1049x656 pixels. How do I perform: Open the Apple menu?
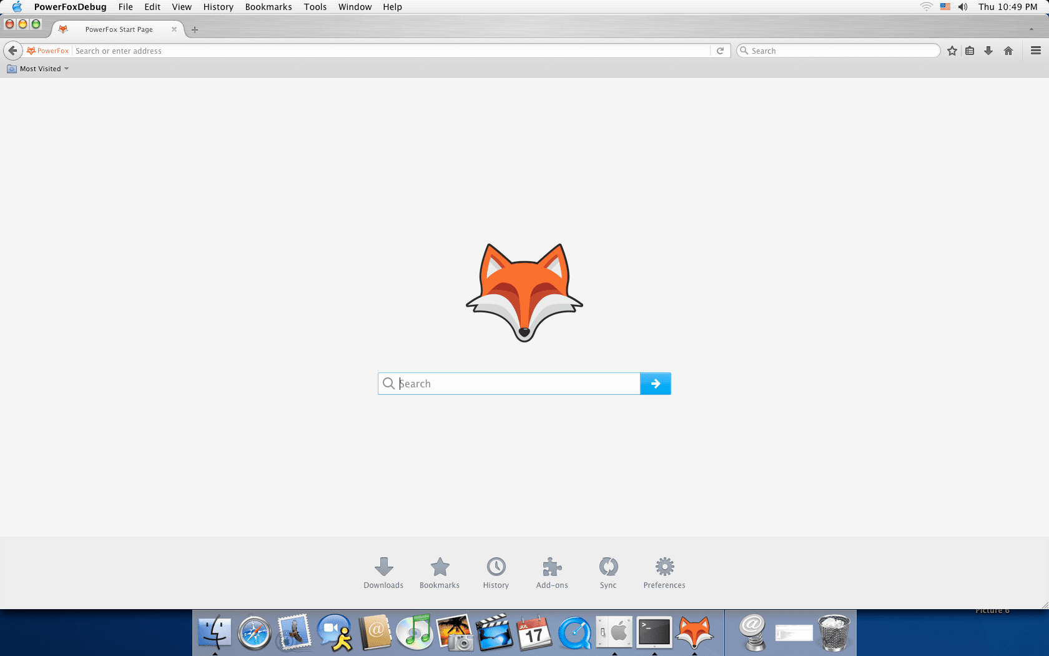tap(17, 7)
